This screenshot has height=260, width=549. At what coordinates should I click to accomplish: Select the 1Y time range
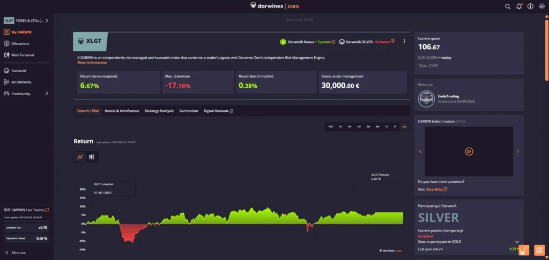point(386,126)
